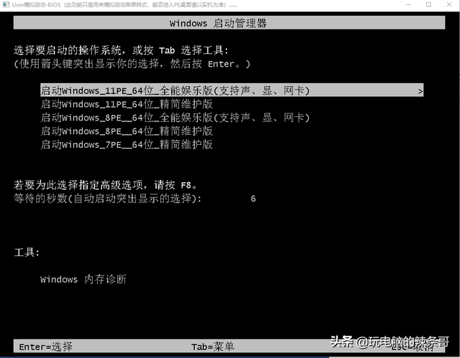Select Windows_11PE 64位 精简维护版 boot entry
The width and height of the screenshot is (460, 358).
click(126, 104)
